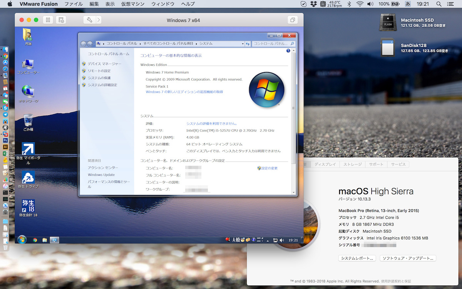Click ソフトウェア・アップデート... button

(x=408, y=258)
